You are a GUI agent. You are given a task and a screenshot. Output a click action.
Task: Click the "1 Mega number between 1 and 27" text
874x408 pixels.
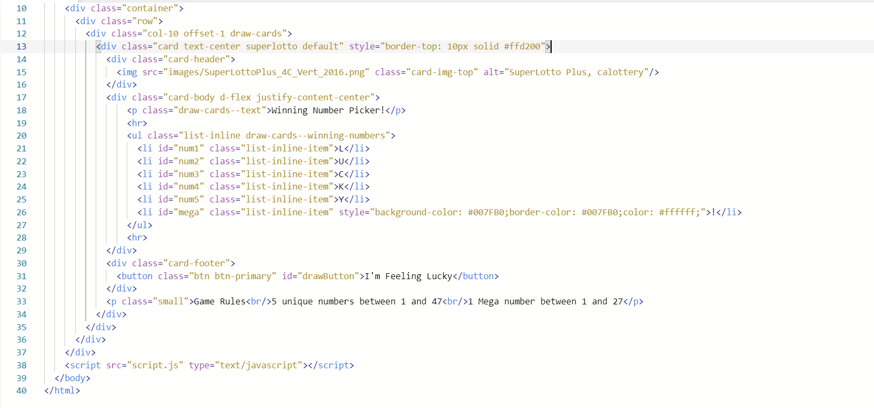545,301
